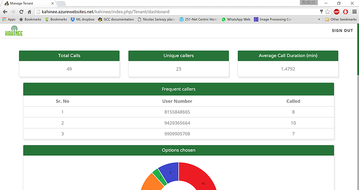Click the browser back arrow
Image resolution: width=359 pixels, height=190 pixels.
coord(5,12)
